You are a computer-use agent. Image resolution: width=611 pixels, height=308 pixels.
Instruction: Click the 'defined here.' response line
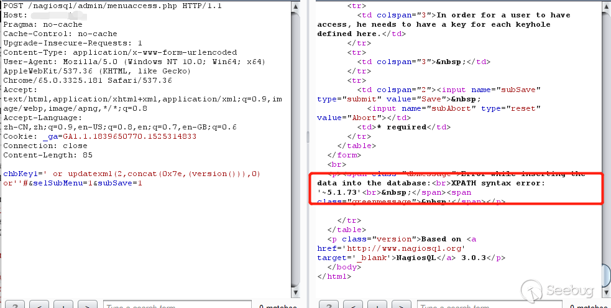coord(362,34)
